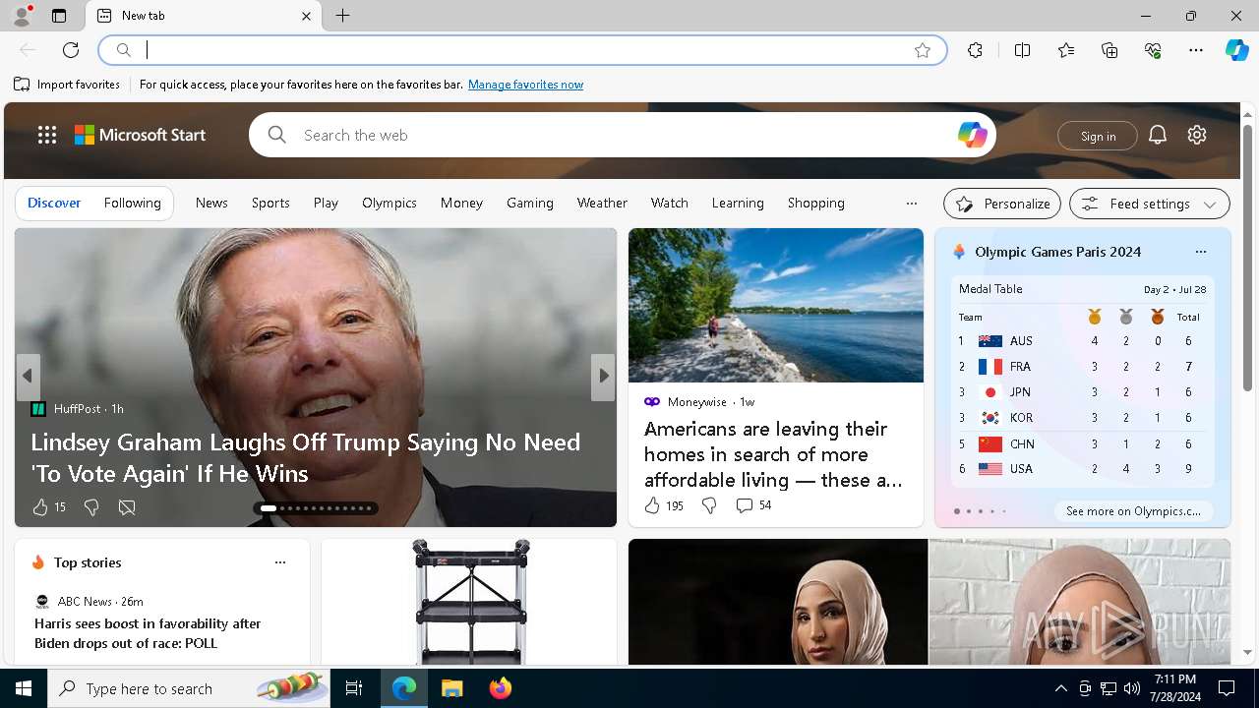The height and width of the screenshot is (708, 1259).
Task: Select the USA medal table row
Action: coord(1082,469)
